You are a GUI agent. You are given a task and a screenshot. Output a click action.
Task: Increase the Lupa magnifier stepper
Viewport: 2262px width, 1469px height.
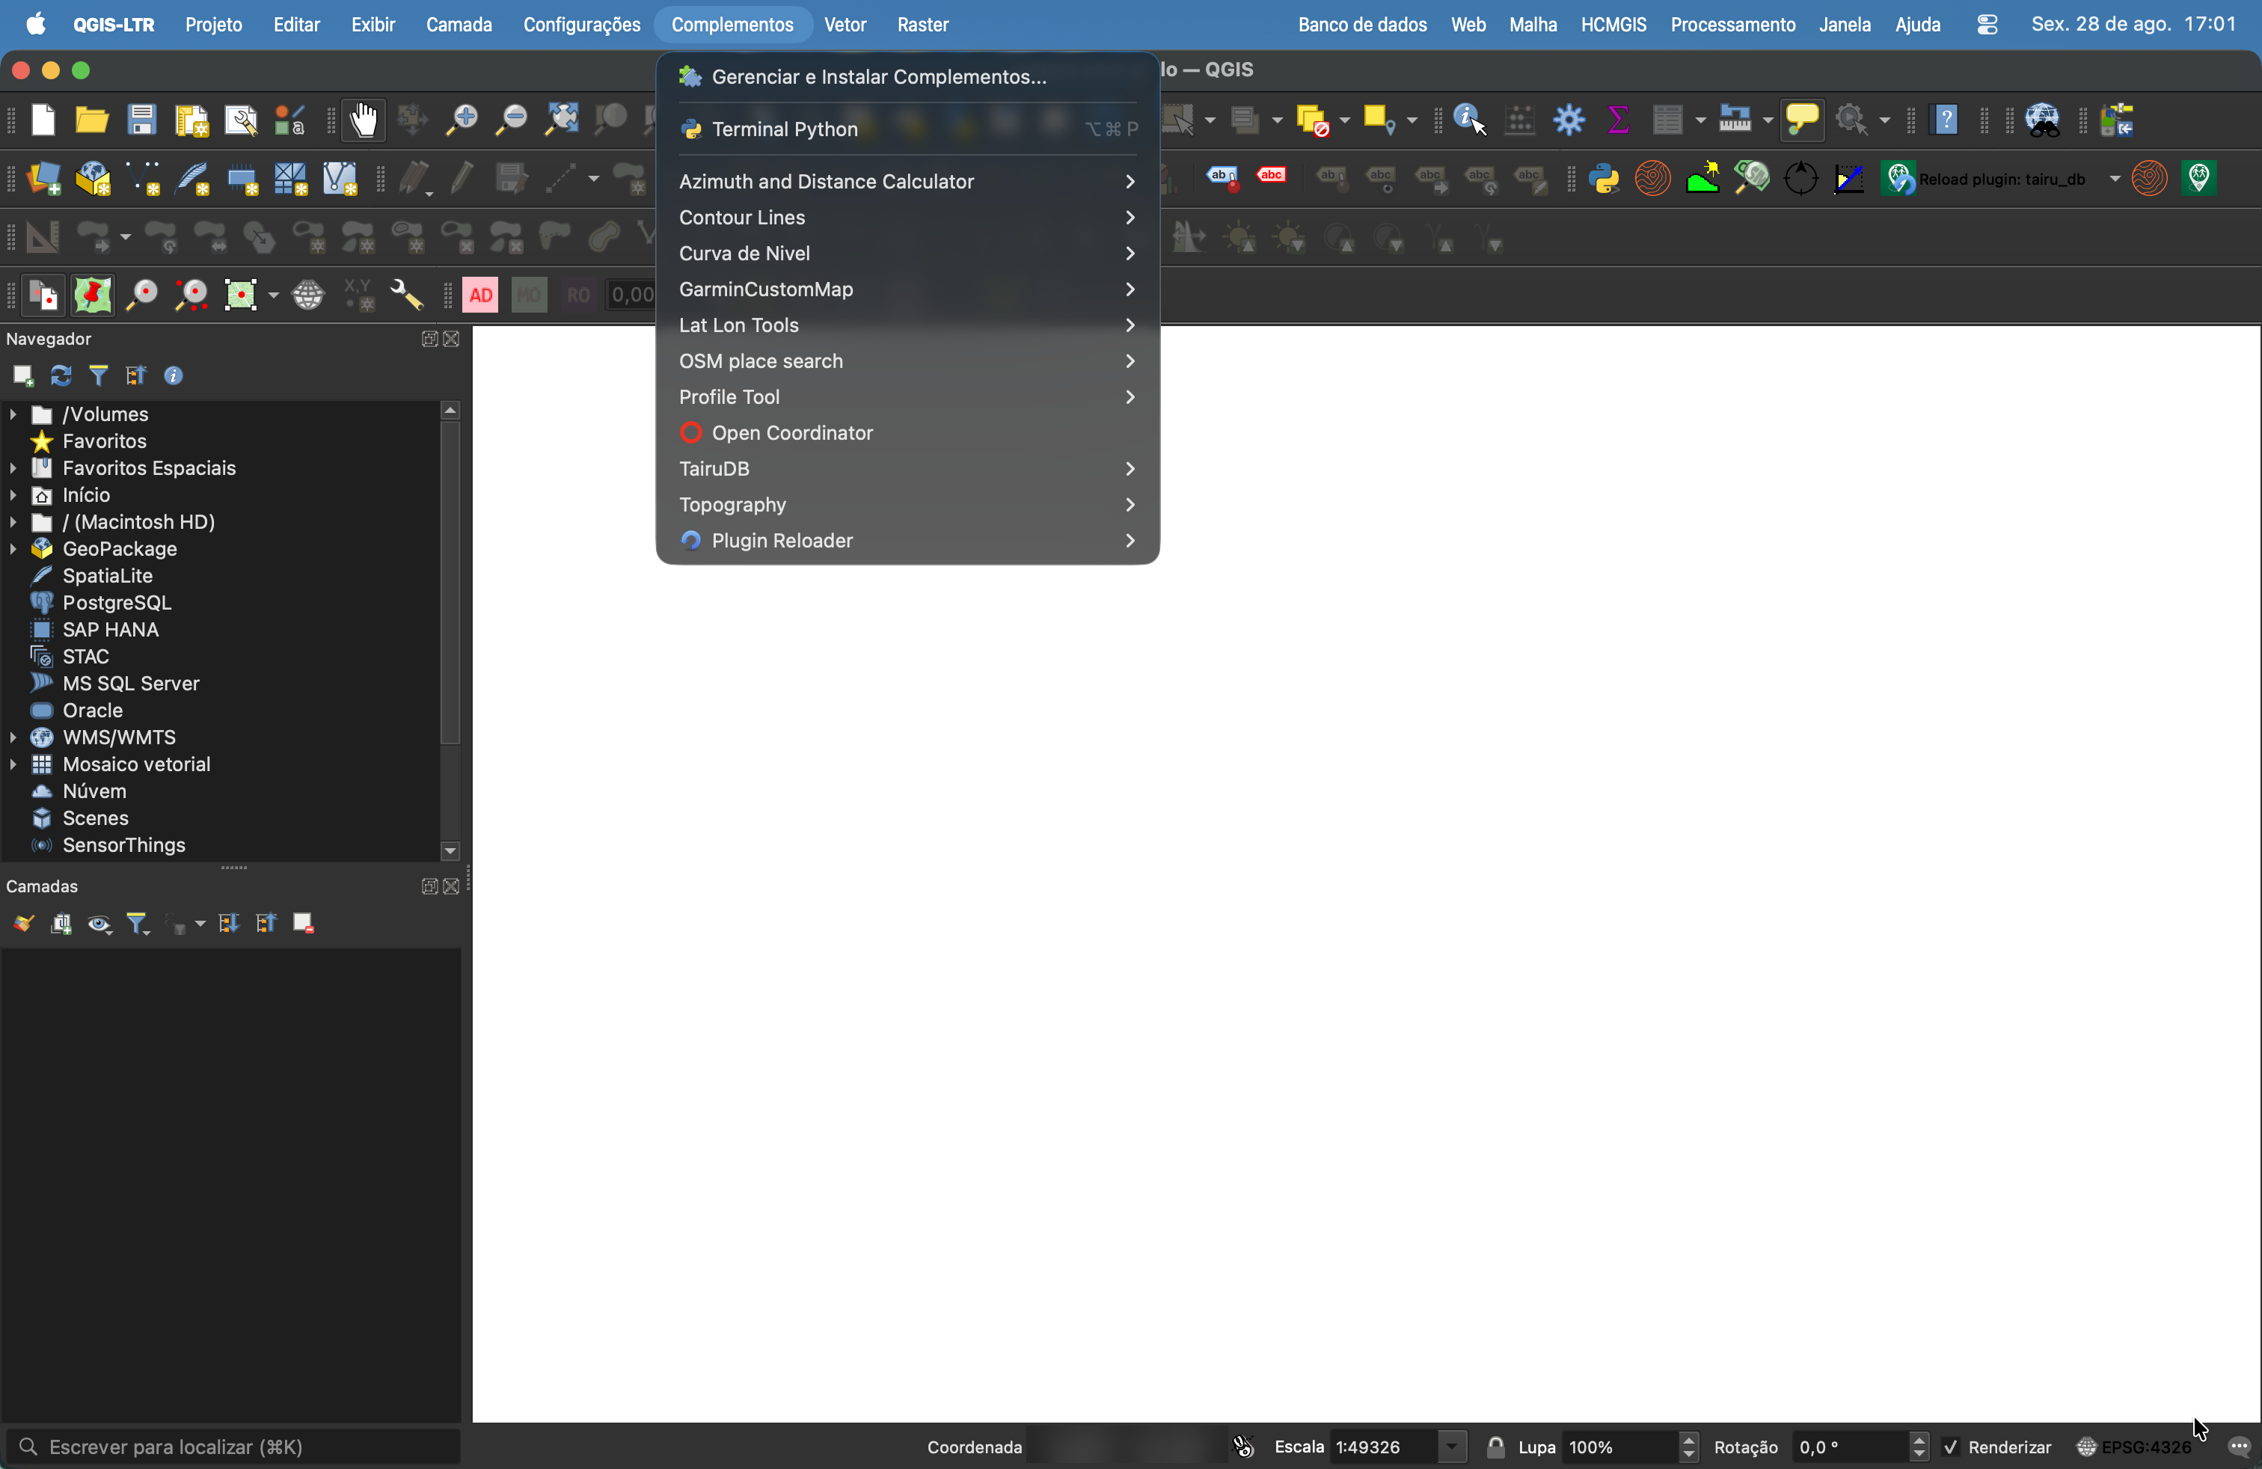tap(1688, 1441)
